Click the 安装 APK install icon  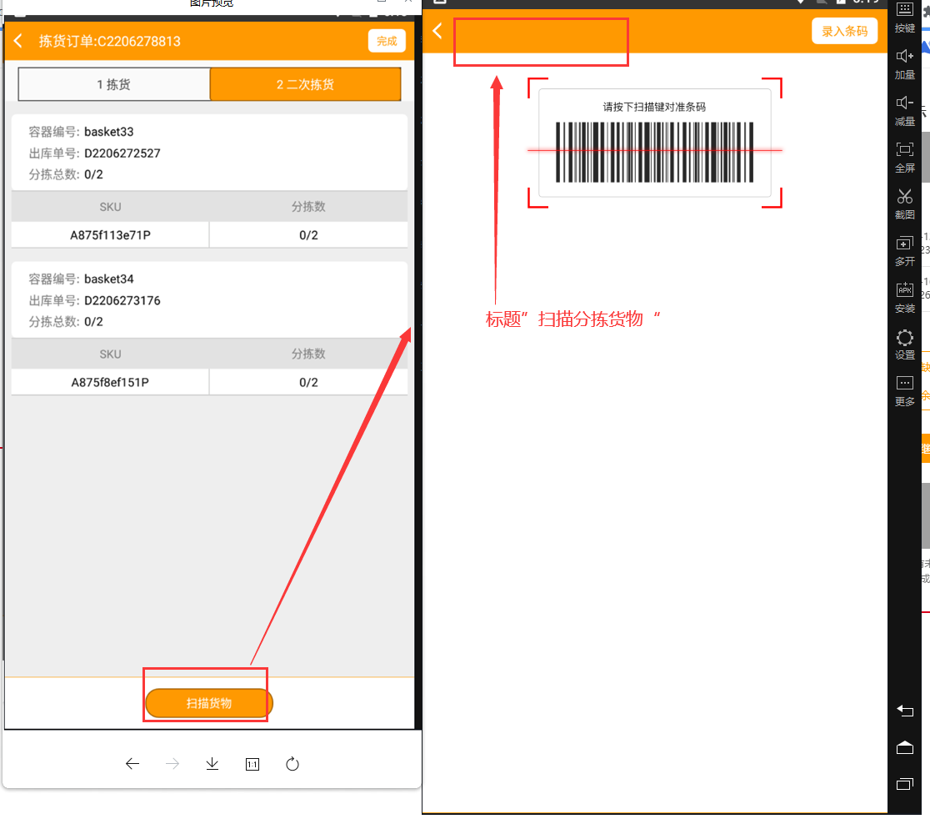904,290
